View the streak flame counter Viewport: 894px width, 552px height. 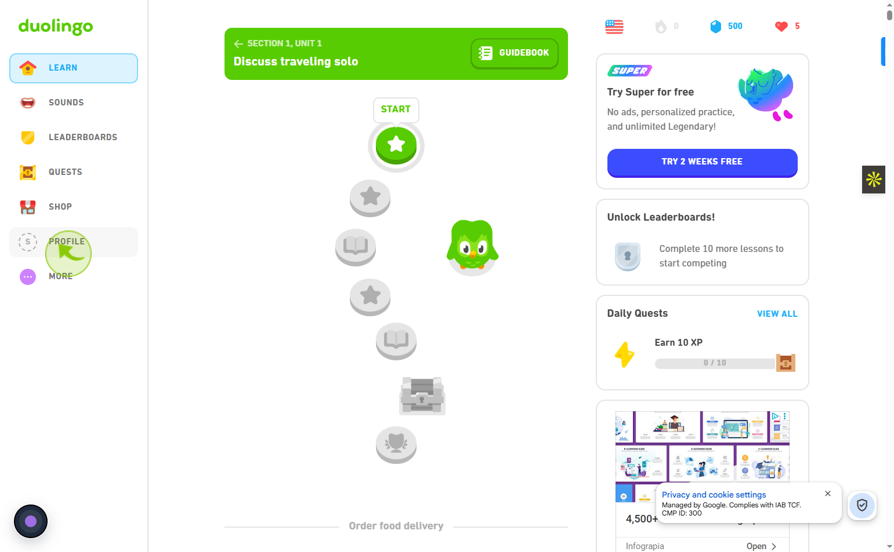point(667,26)
